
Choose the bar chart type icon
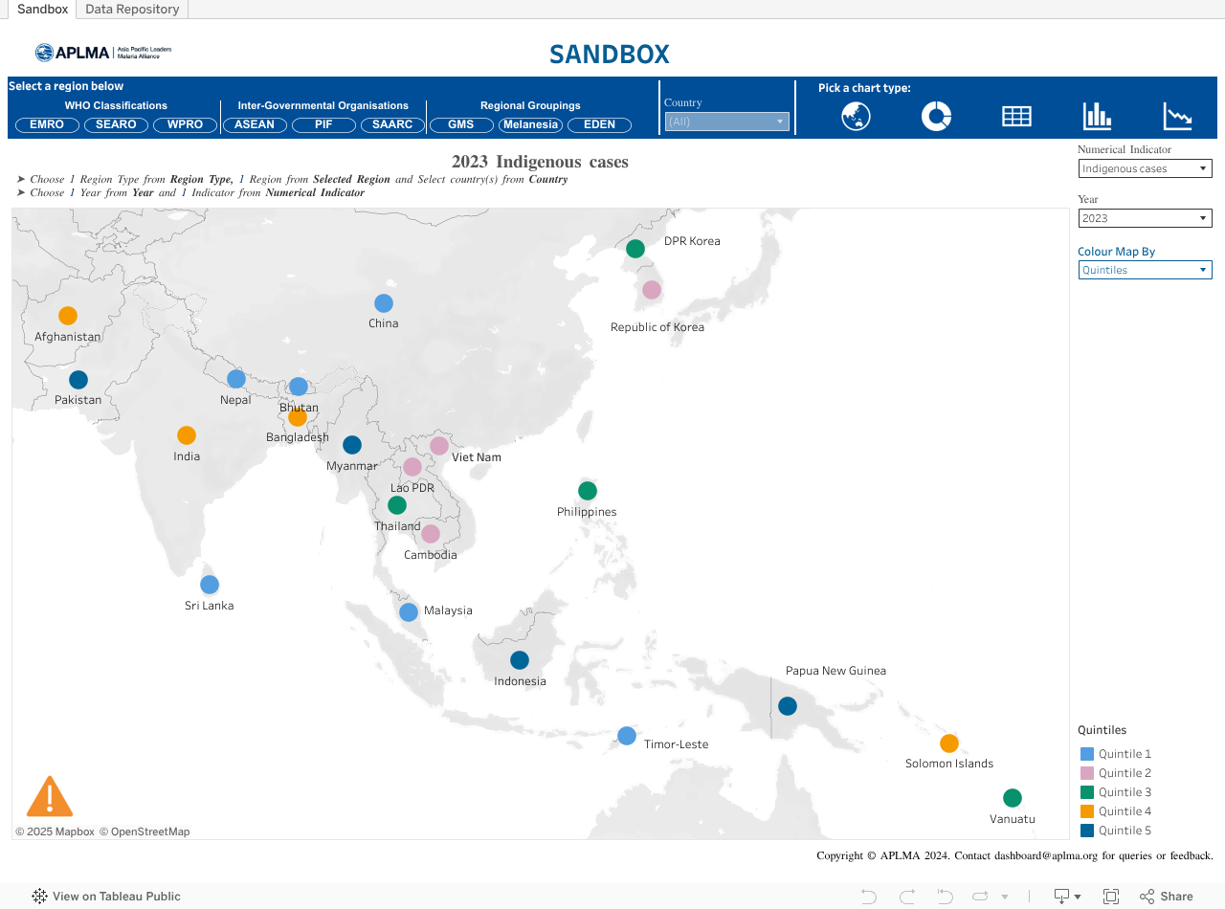[1097, 116]
